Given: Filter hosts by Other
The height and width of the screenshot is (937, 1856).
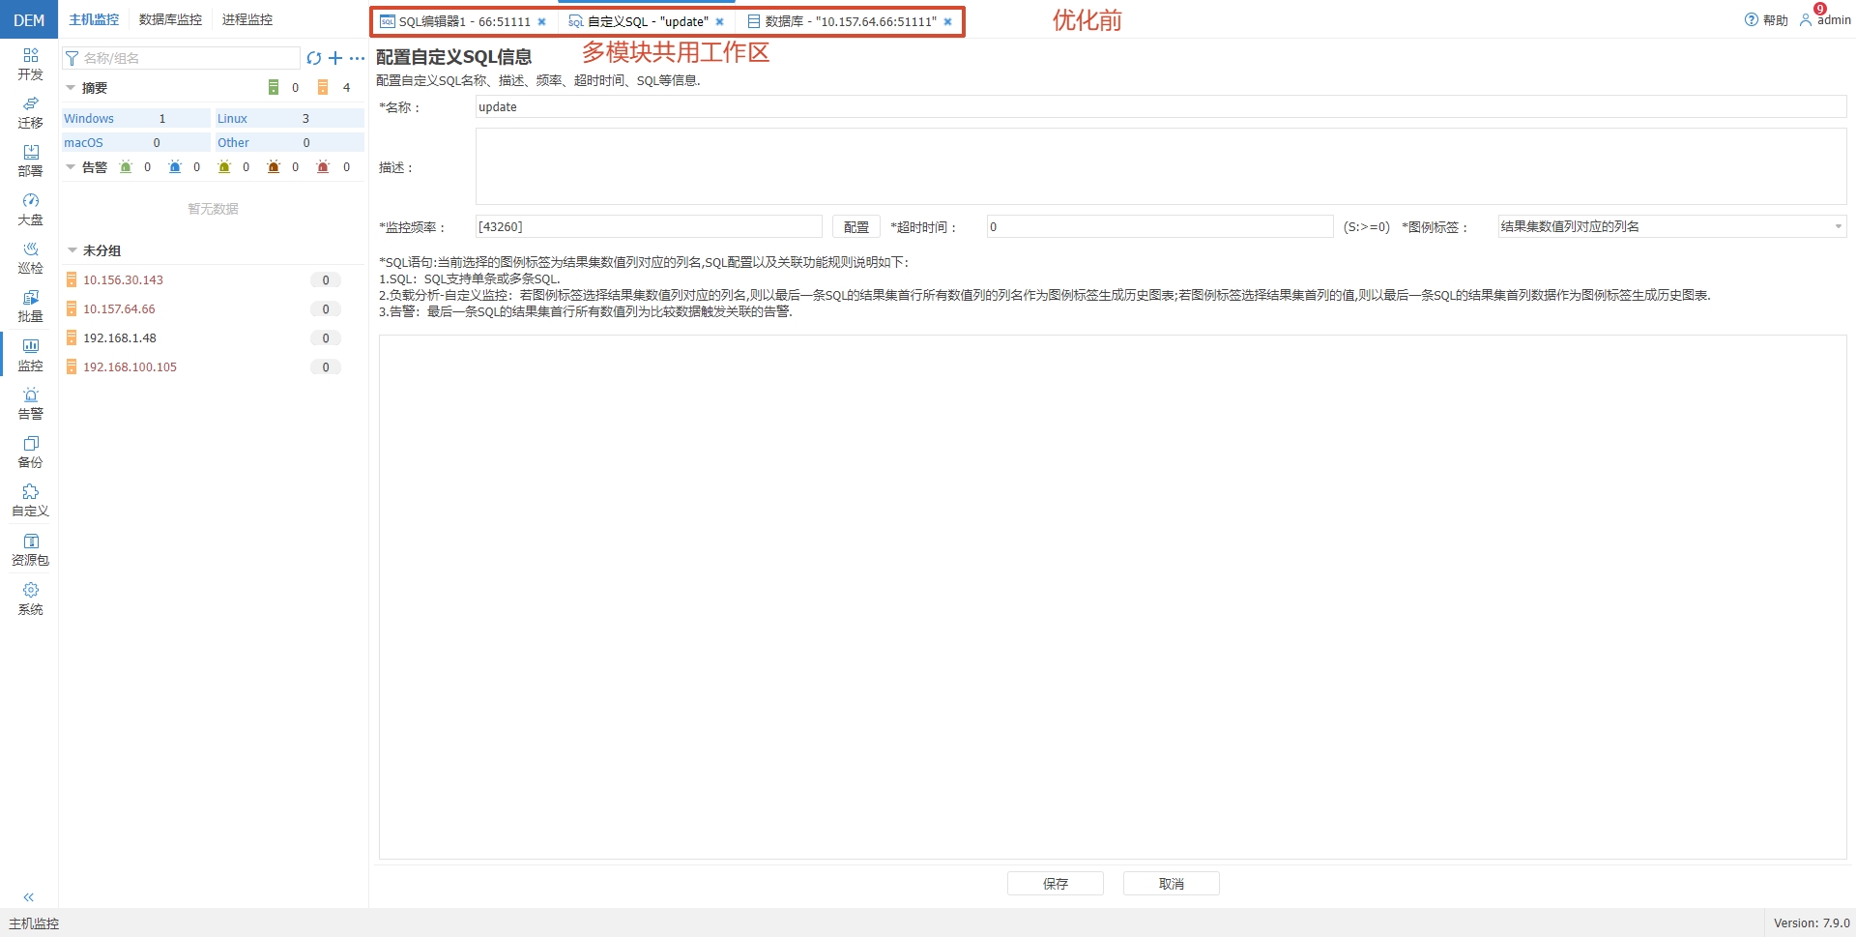Looking at the screenshot, I should (289, 142).
